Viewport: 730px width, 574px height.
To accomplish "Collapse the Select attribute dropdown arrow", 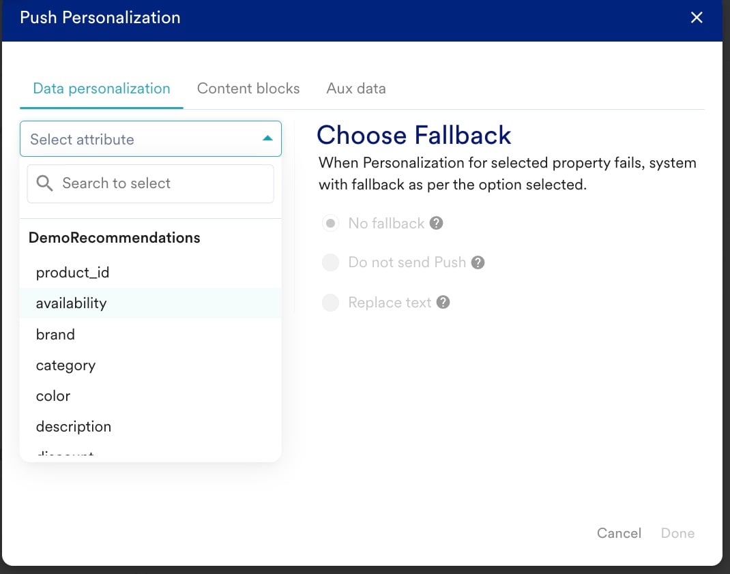I will tap(267, 138).
